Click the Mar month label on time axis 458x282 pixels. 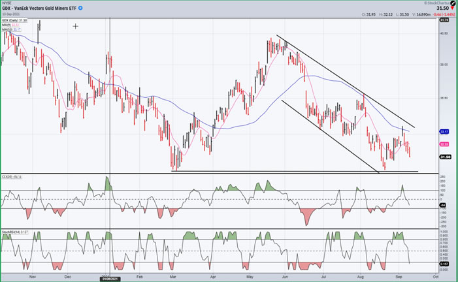pos(174,277)
